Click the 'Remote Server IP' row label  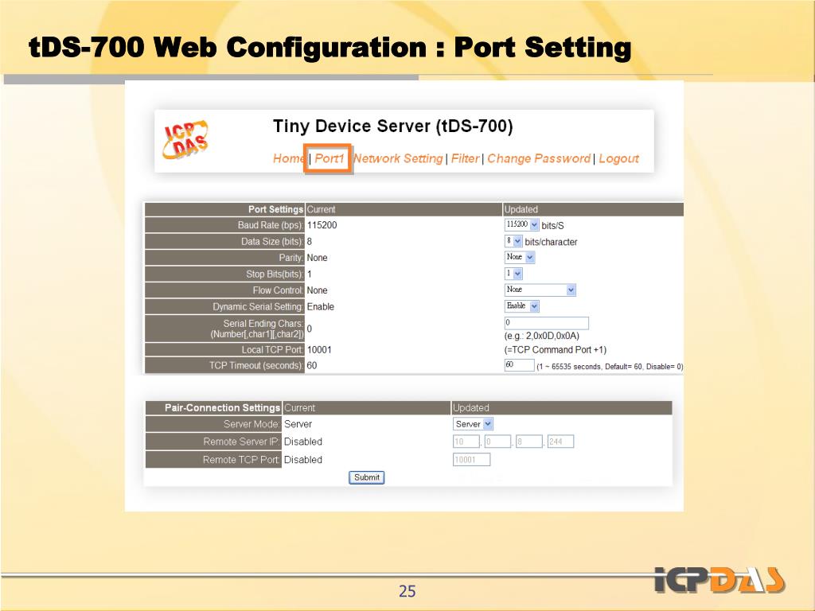[x=241, y=442]
